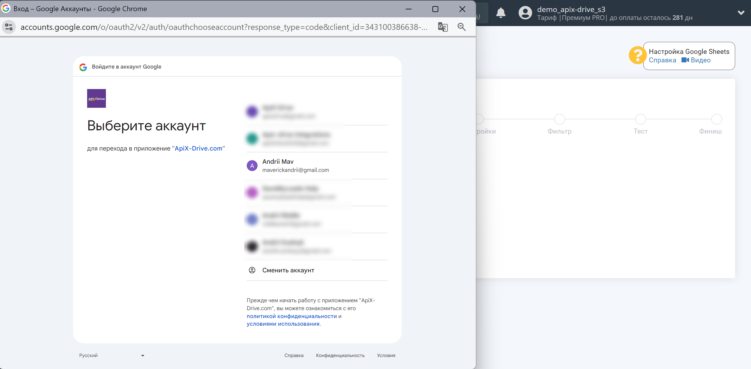
Task: Click the person icon next to Сменить аккаунт
Action: [252, 270]
